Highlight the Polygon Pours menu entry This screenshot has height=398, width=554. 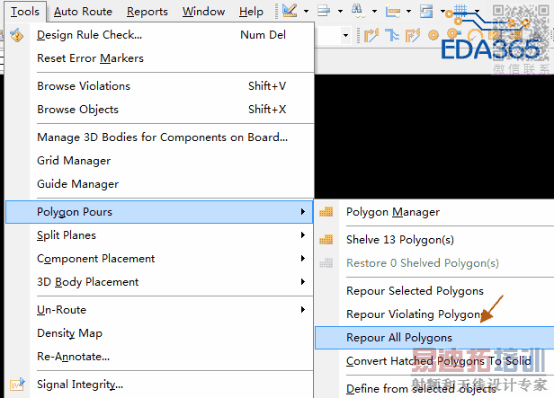pos(159,212)
